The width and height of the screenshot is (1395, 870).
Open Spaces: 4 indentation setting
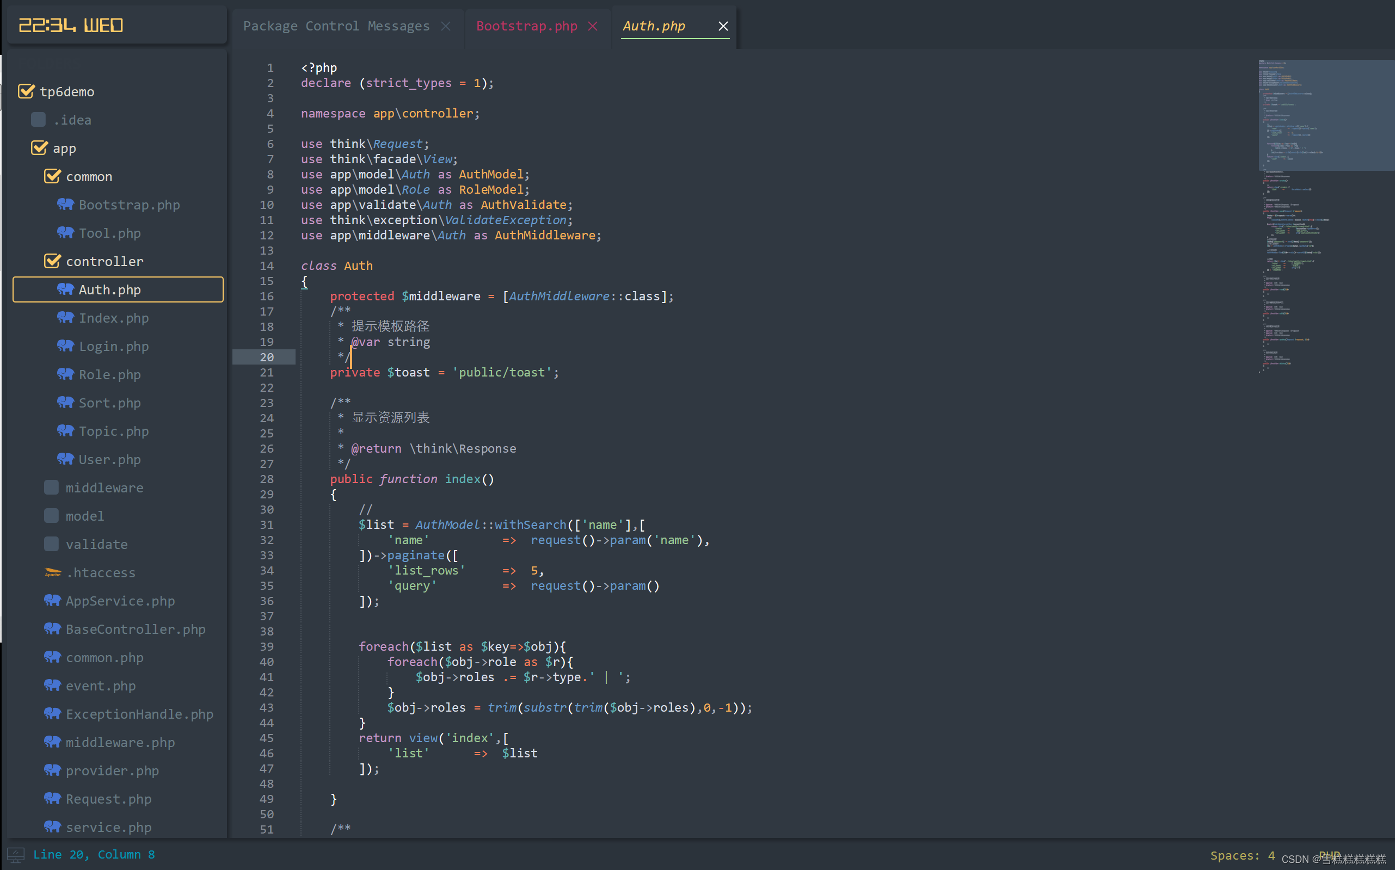pyautogui.click(x=1242, y=855)
